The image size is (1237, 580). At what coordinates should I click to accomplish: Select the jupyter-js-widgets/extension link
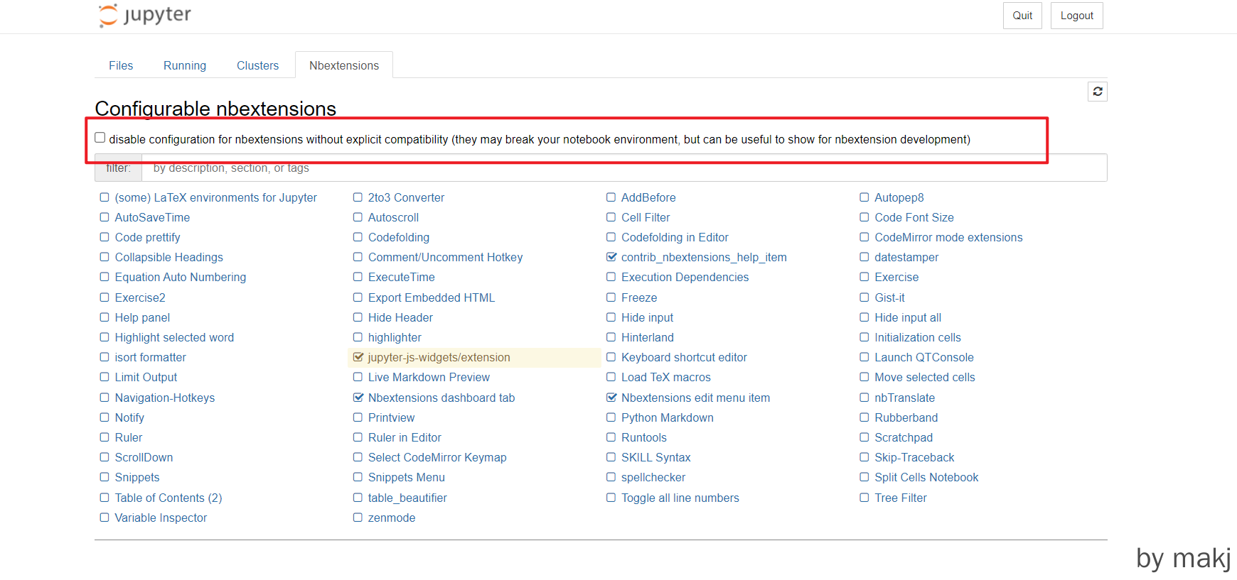(x=439, y=357)
